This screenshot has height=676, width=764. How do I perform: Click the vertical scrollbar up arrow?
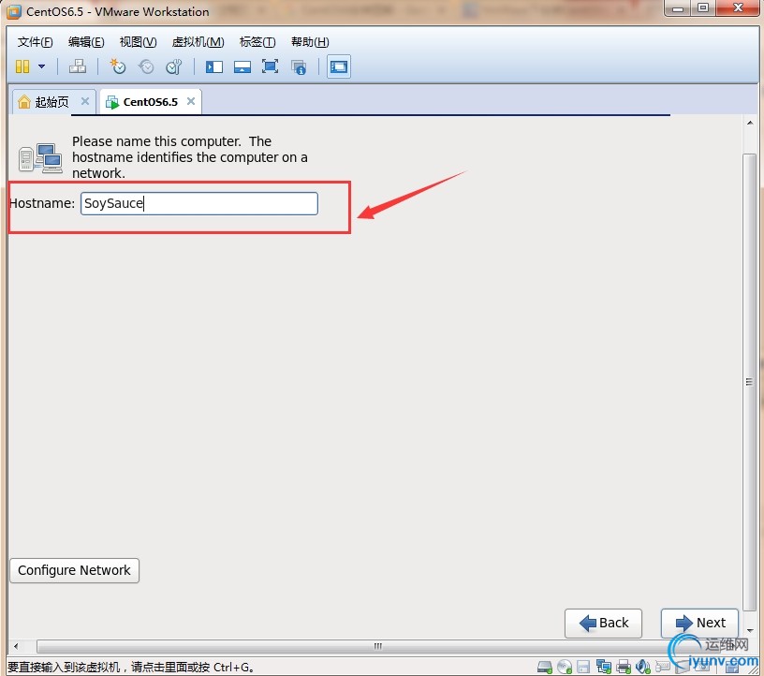coord(750,123)
